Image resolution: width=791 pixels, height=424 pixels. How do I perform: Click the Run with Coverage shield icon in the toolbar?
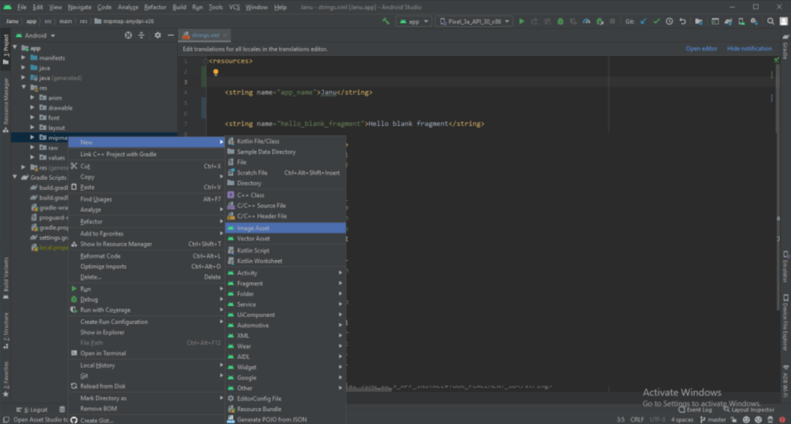[573, 22]
